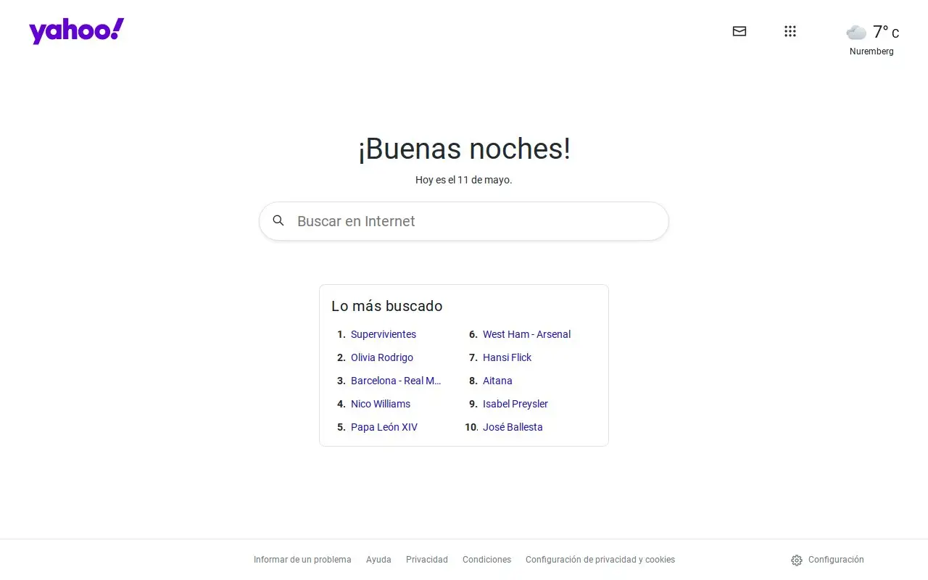Open the Ayuda footer link
The width and height of the screenshot is (928, 580).
point(378,560)
